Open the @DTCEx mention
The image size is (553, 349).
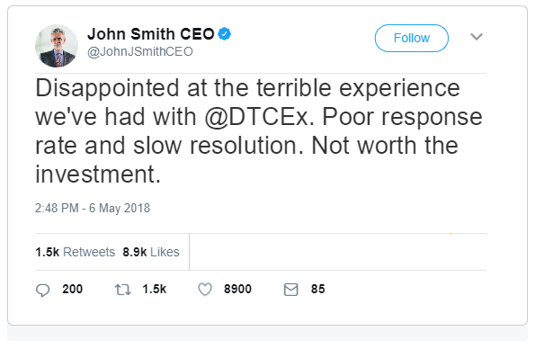[259, 117]
